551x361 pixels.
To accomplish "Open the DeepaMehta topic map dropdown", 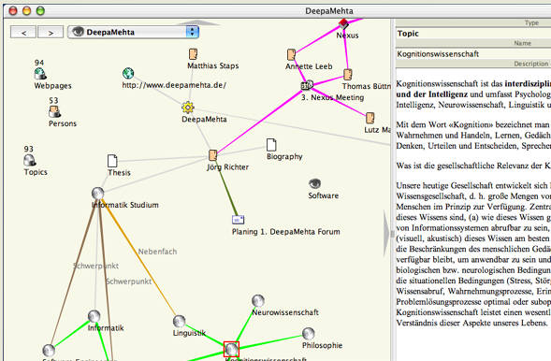I will click(x=133, y=32).
